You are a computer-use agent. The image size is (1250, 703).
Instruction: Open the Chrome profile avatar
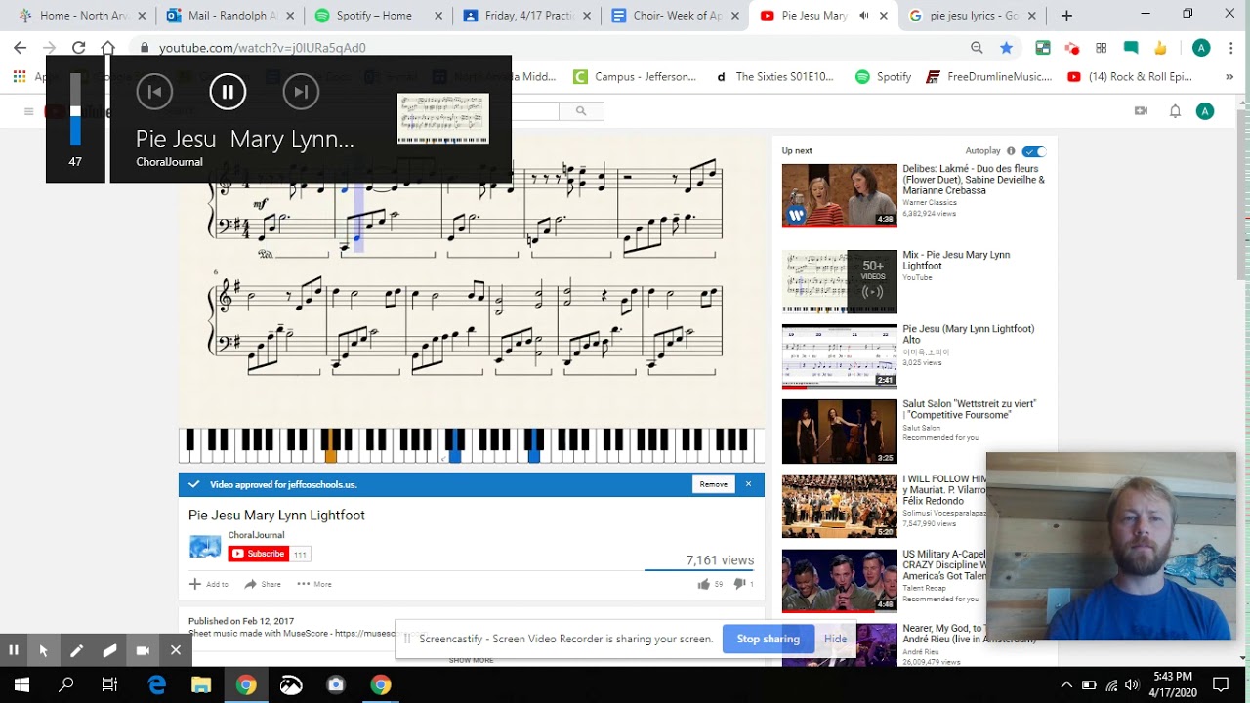pos(1201,48)
